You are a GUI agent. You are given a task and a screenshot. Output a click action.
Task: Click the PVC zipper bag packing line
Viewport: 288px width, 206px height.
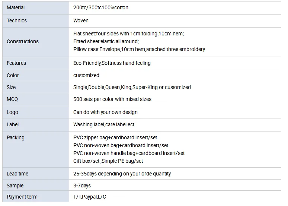115,137
